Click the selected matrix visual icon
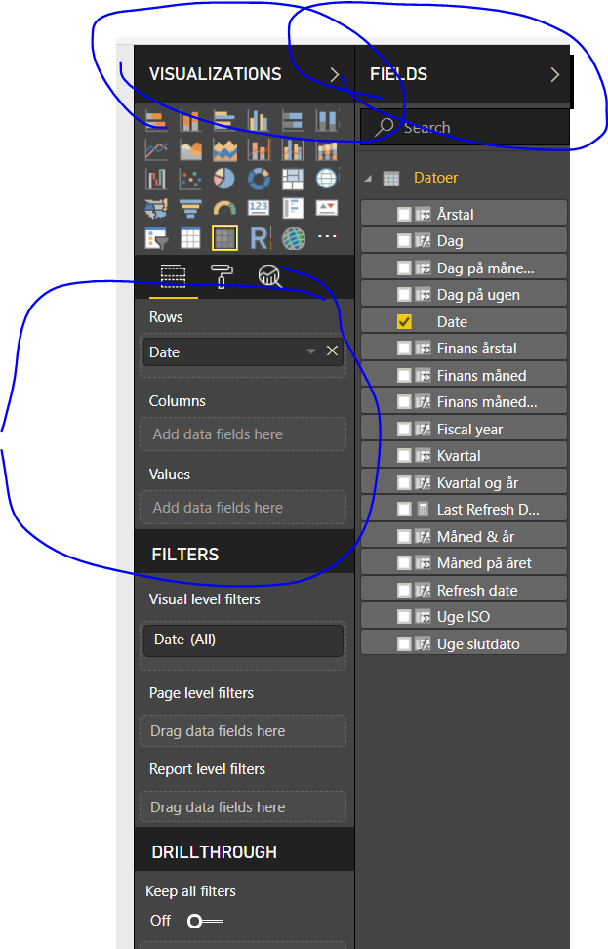The image size is (608, 949). click(224, 238)
